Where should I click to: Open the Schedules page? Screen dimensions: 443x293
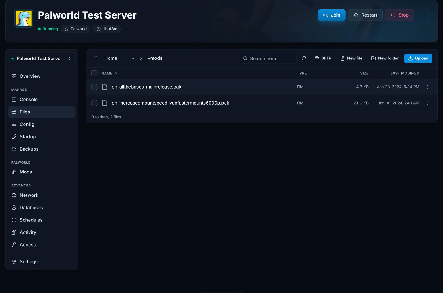42,220
